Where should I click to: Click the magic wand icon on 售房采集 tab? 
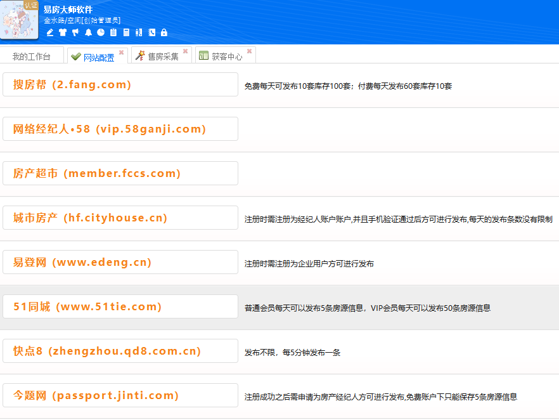[140, 55]
